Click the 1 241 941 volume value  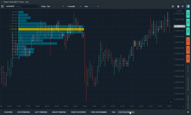[13, 29]
